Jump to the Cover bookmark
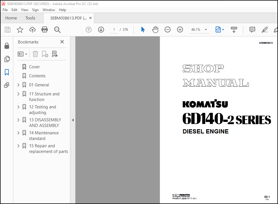Screen dimensions: 278x204 point(34,67)
